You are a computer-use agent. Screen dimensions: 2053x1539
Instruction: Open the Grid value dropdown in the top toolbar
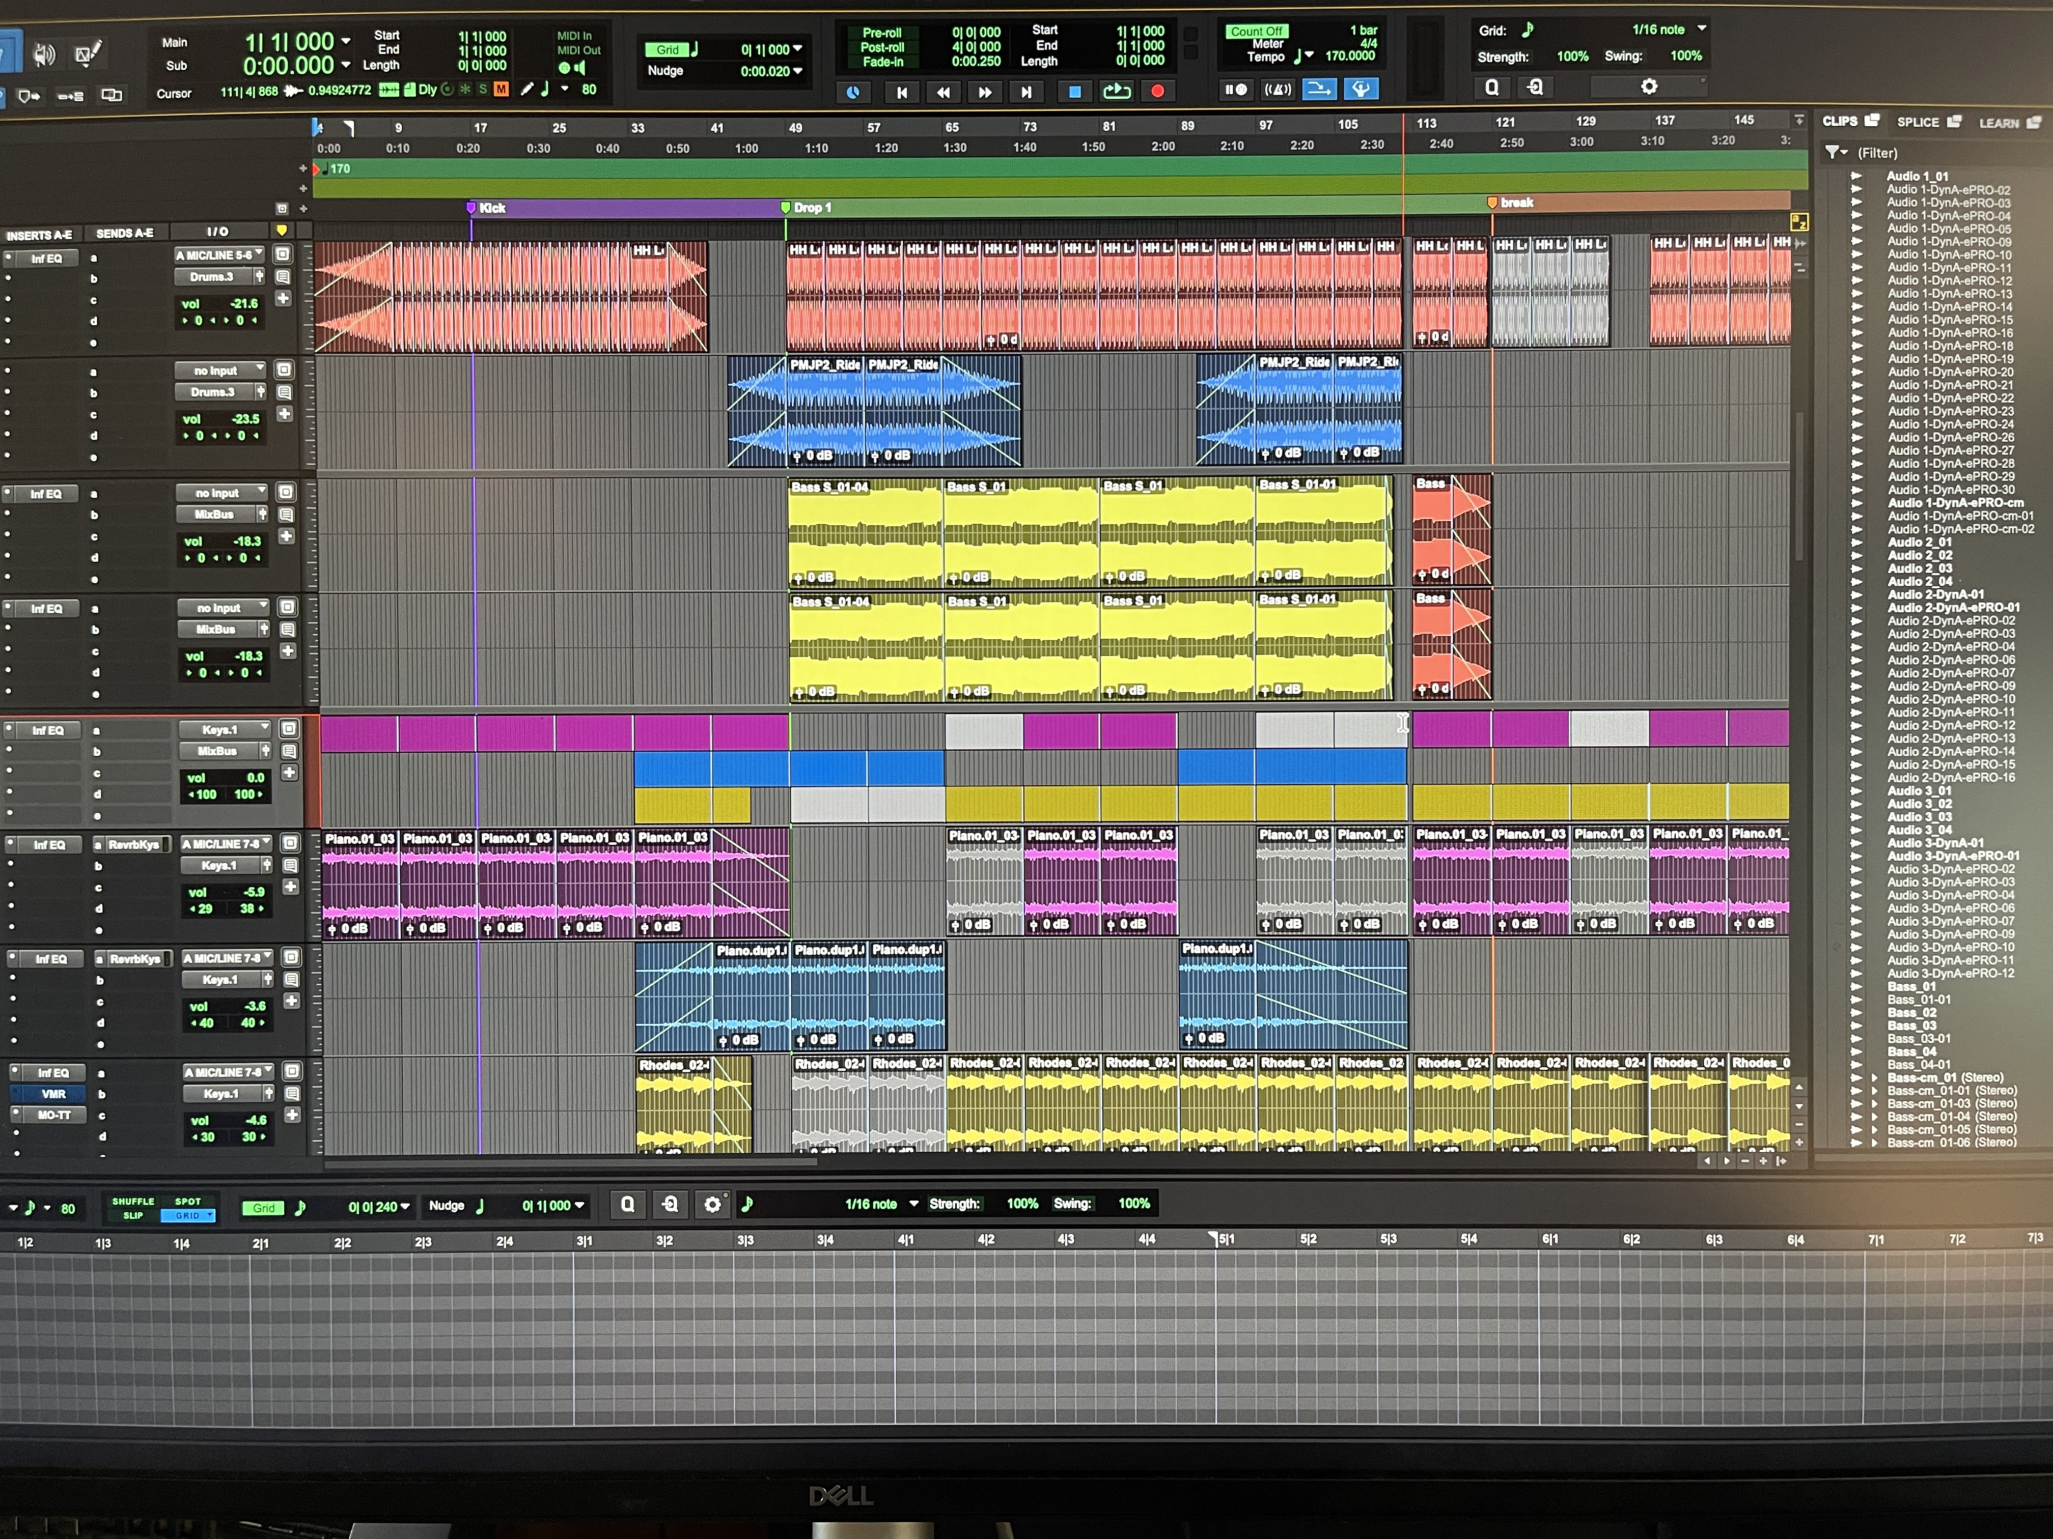[797, 49]
